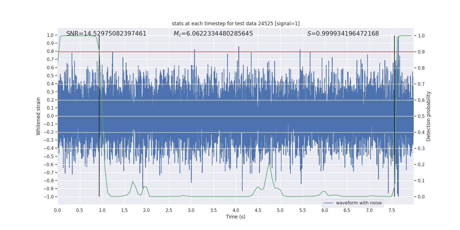Click the black vertical marker near 7.5 seconds
This screenshot has height=230, width=460.
pyautogui.click(x=394, y=115)
